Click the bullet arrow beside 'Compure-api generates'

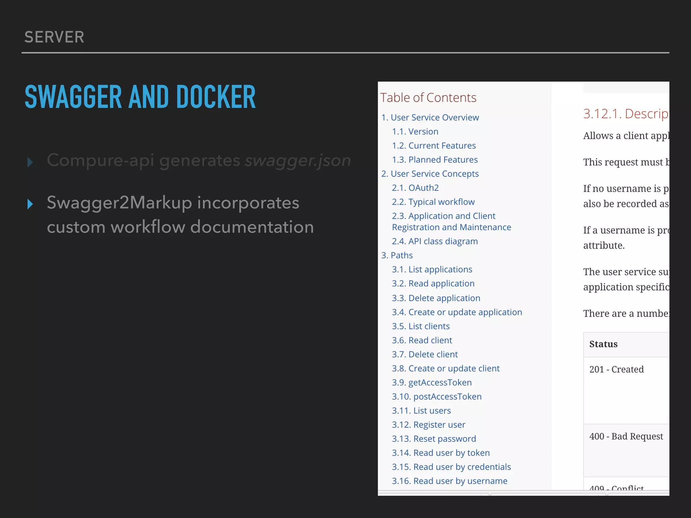coord(30,162)
